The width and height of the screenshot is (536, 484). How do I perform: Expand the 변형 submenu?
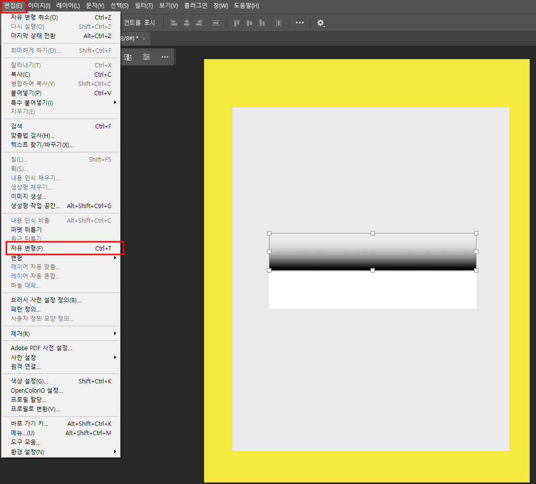point(61,257)
